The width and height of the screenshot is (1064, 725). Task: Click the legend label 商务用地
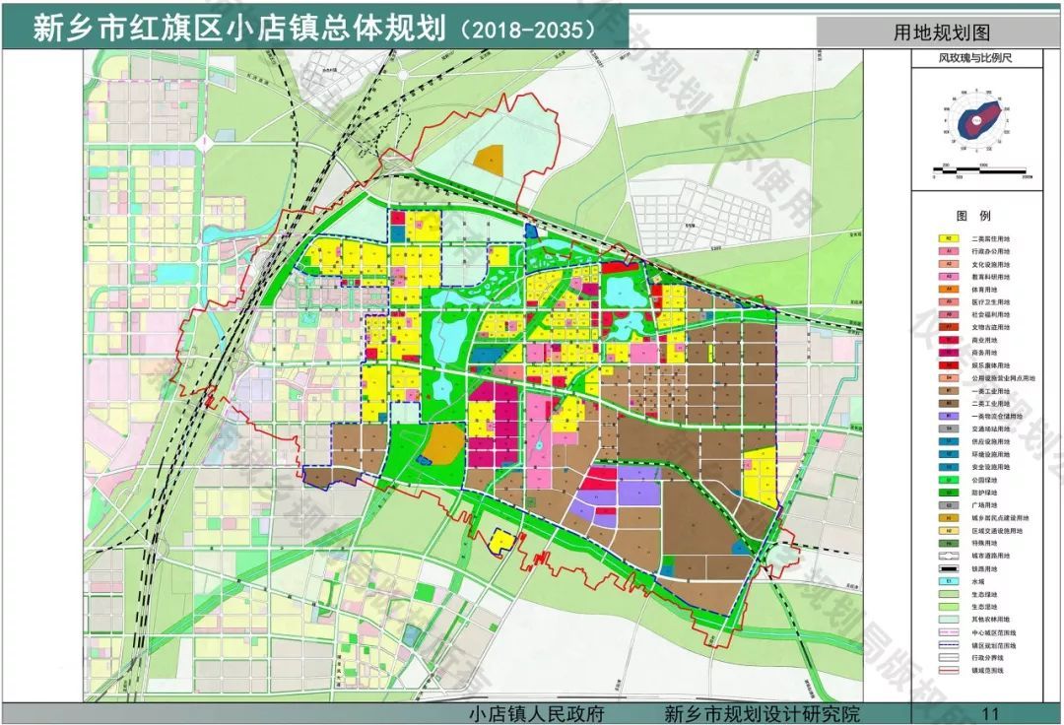coord(984,353)
